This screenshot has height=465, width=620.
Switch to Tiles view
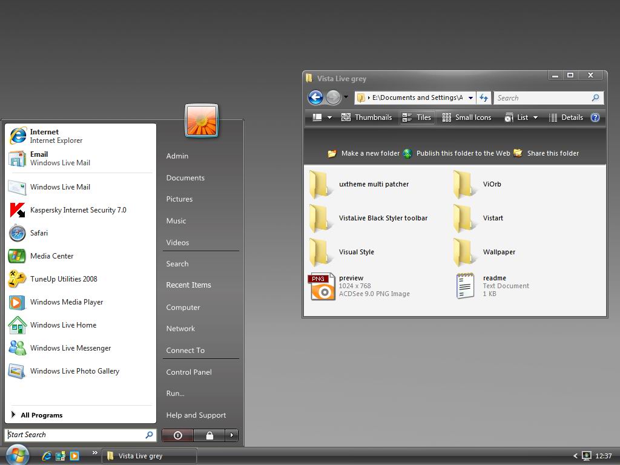[x=417, y=117]
